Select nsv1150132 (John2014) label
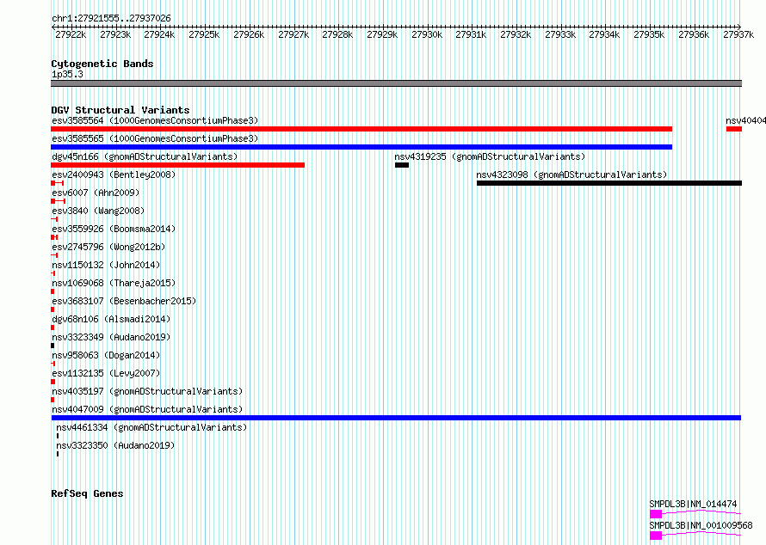This screenshot has height=545, width=766. 106,265
